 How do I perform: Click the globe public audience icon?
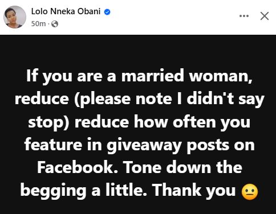pos(55,24)
